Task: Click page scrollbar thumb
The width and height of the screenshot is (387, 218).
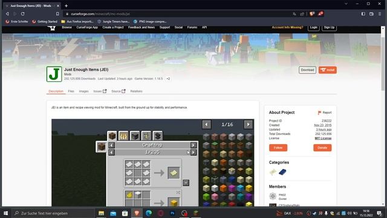Action: [x=383, y=64]
